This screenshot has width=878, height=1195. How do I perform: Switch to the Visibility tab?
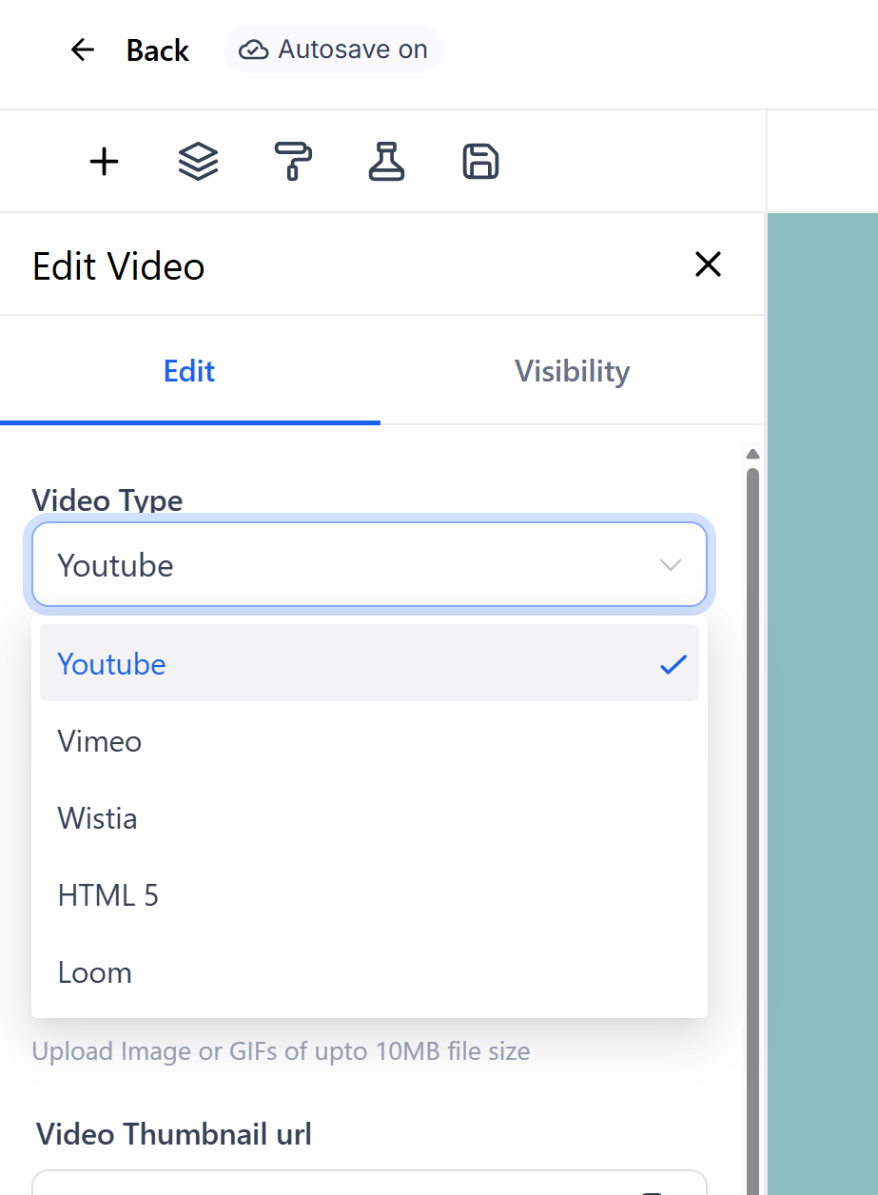tap(572, 371)
